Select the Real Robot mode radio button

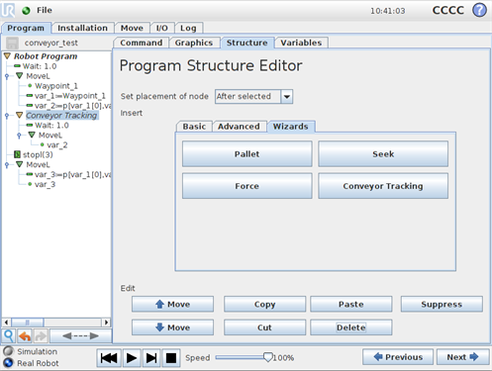[8, 363]
